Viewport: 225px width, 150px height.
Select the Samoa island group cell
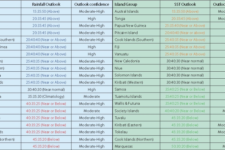(x=120, y=89)
